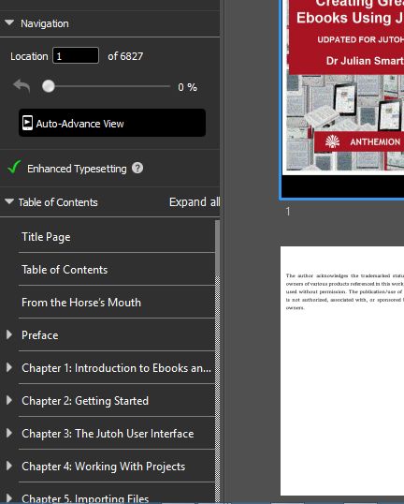Viewport: 404px width, 504px height.
Task: Click Expand all link
Action: tap(195, 201)
